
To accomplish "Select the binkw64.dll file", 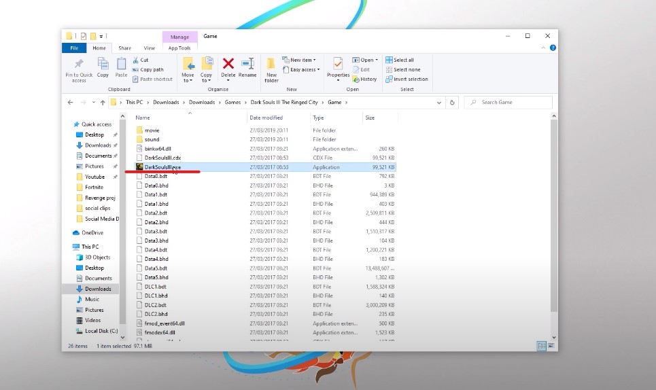I will pos(158,149).
